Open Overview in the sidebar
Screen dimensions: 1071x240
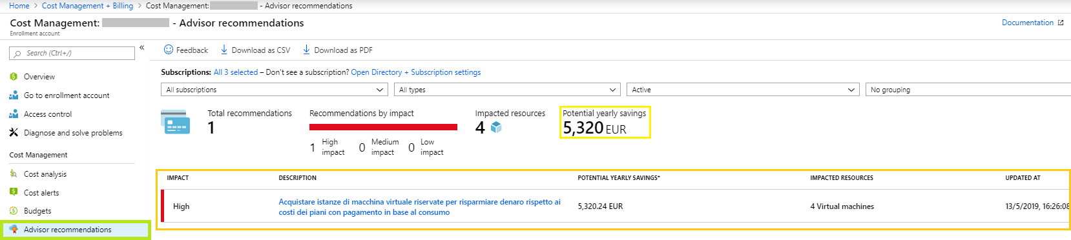[39, 77]
